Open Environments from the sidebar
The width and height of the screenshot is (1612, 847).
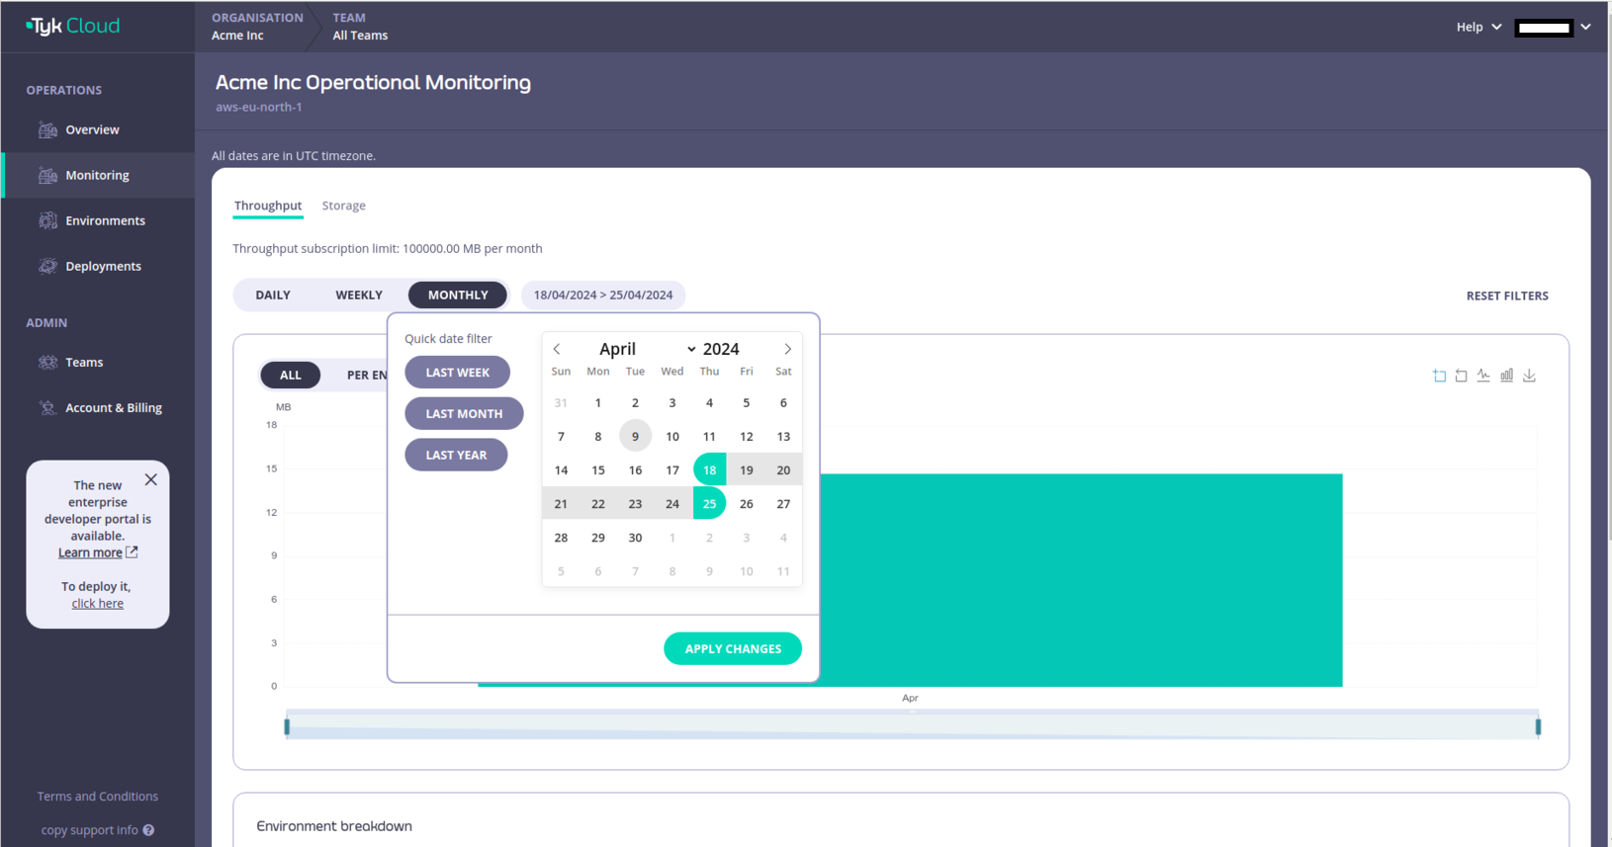point(105,220)
